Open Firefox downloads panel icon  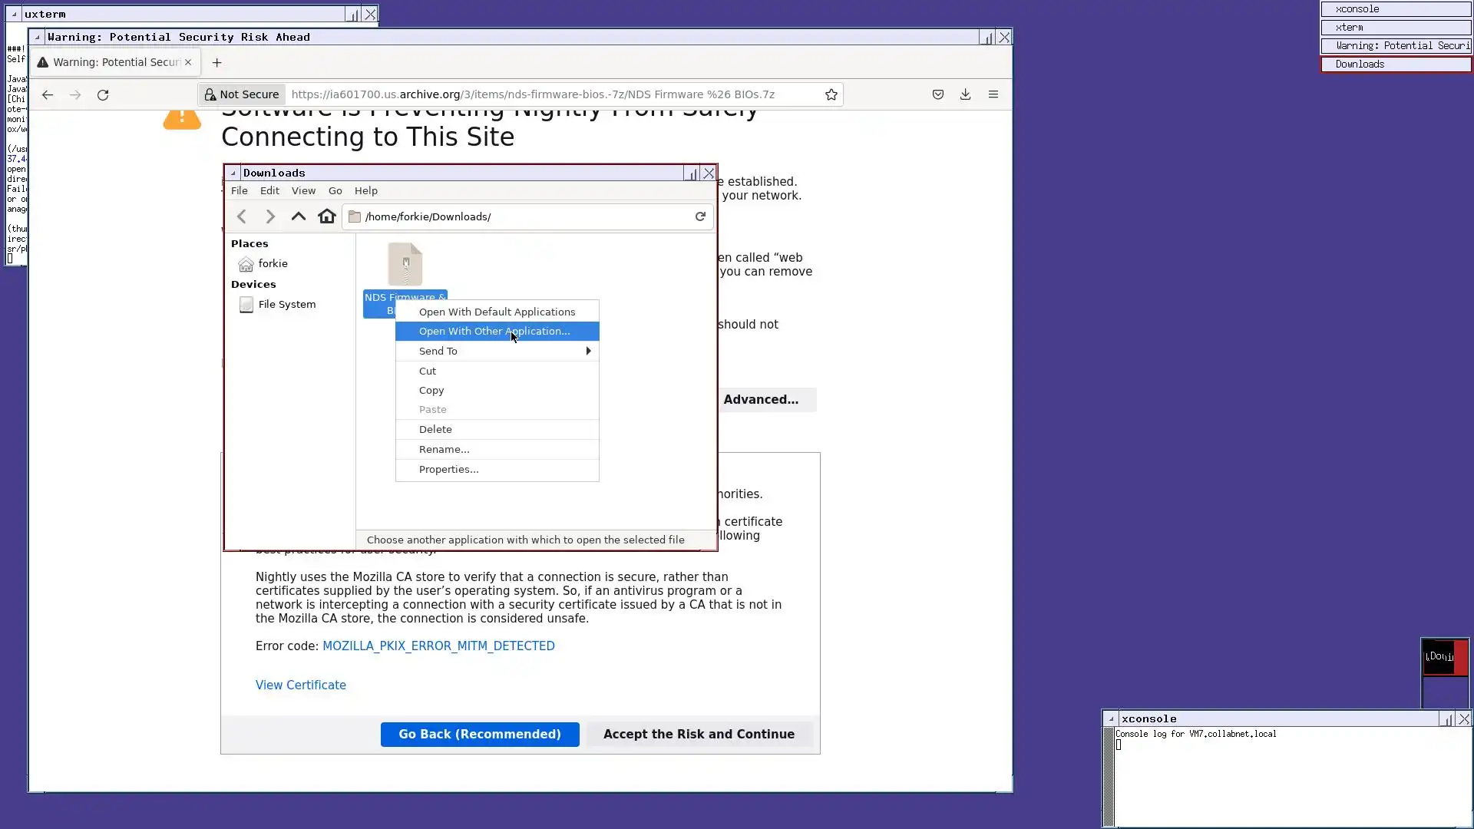(x=965, y=94)
